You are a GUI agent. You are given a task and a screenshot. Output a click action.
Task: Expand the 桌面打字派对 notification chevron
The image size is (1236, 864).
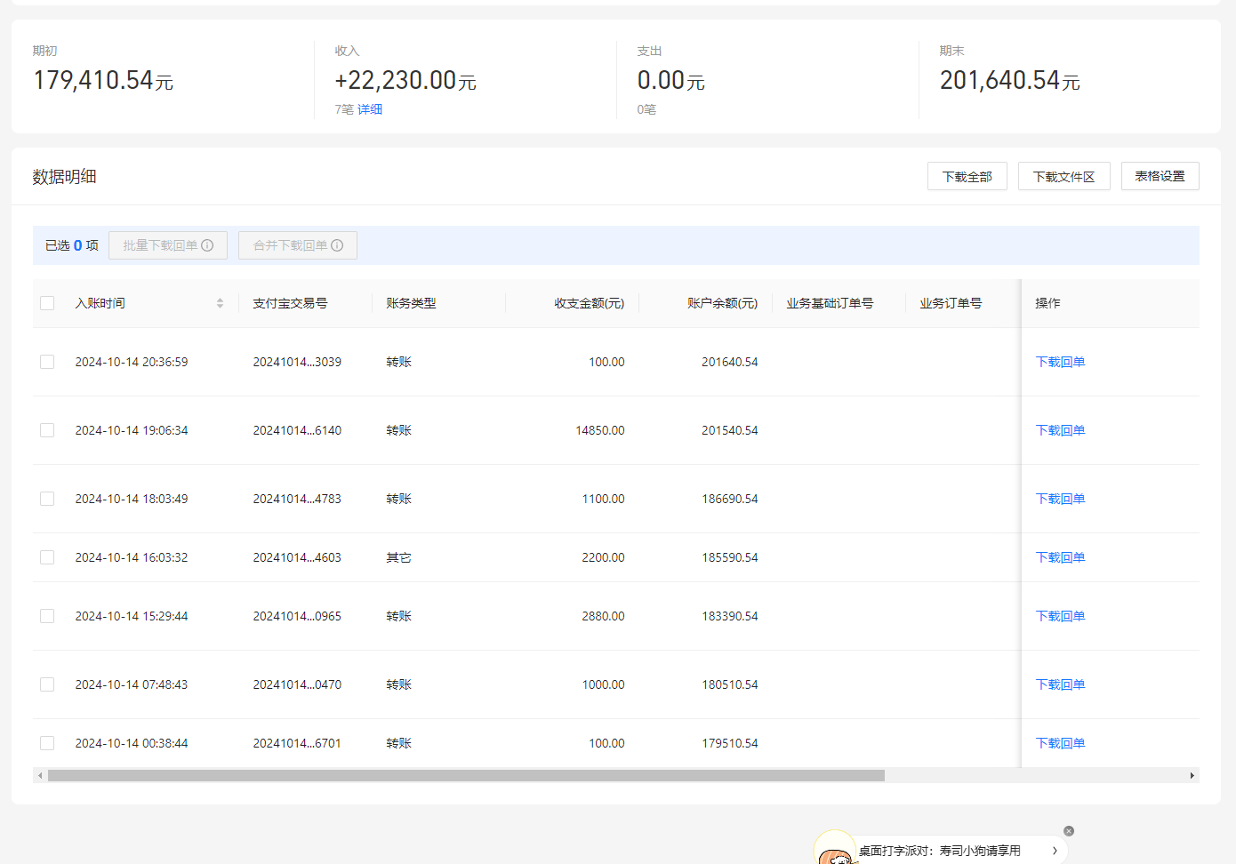click(x=1055, y=851)
